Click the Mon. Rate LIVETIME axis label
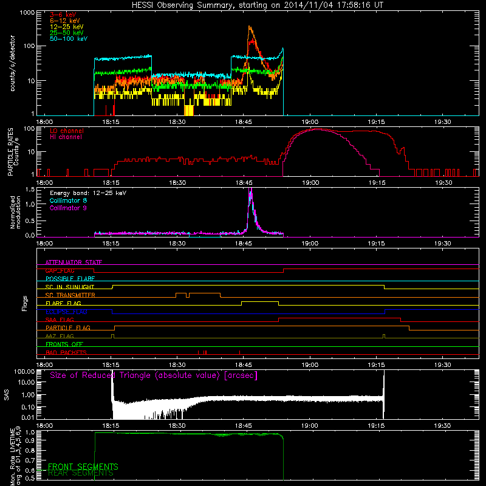The image size is (486, 486). tap(13, 457)
